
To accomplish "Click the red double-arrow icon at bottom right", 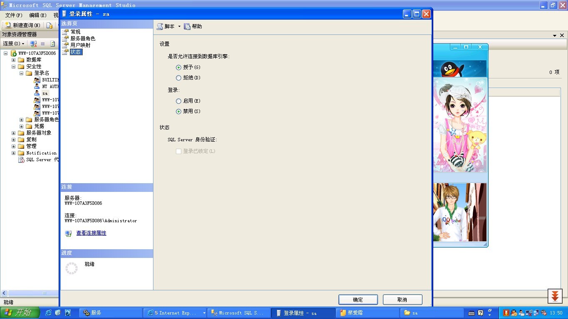I will (x=555, y=296).
